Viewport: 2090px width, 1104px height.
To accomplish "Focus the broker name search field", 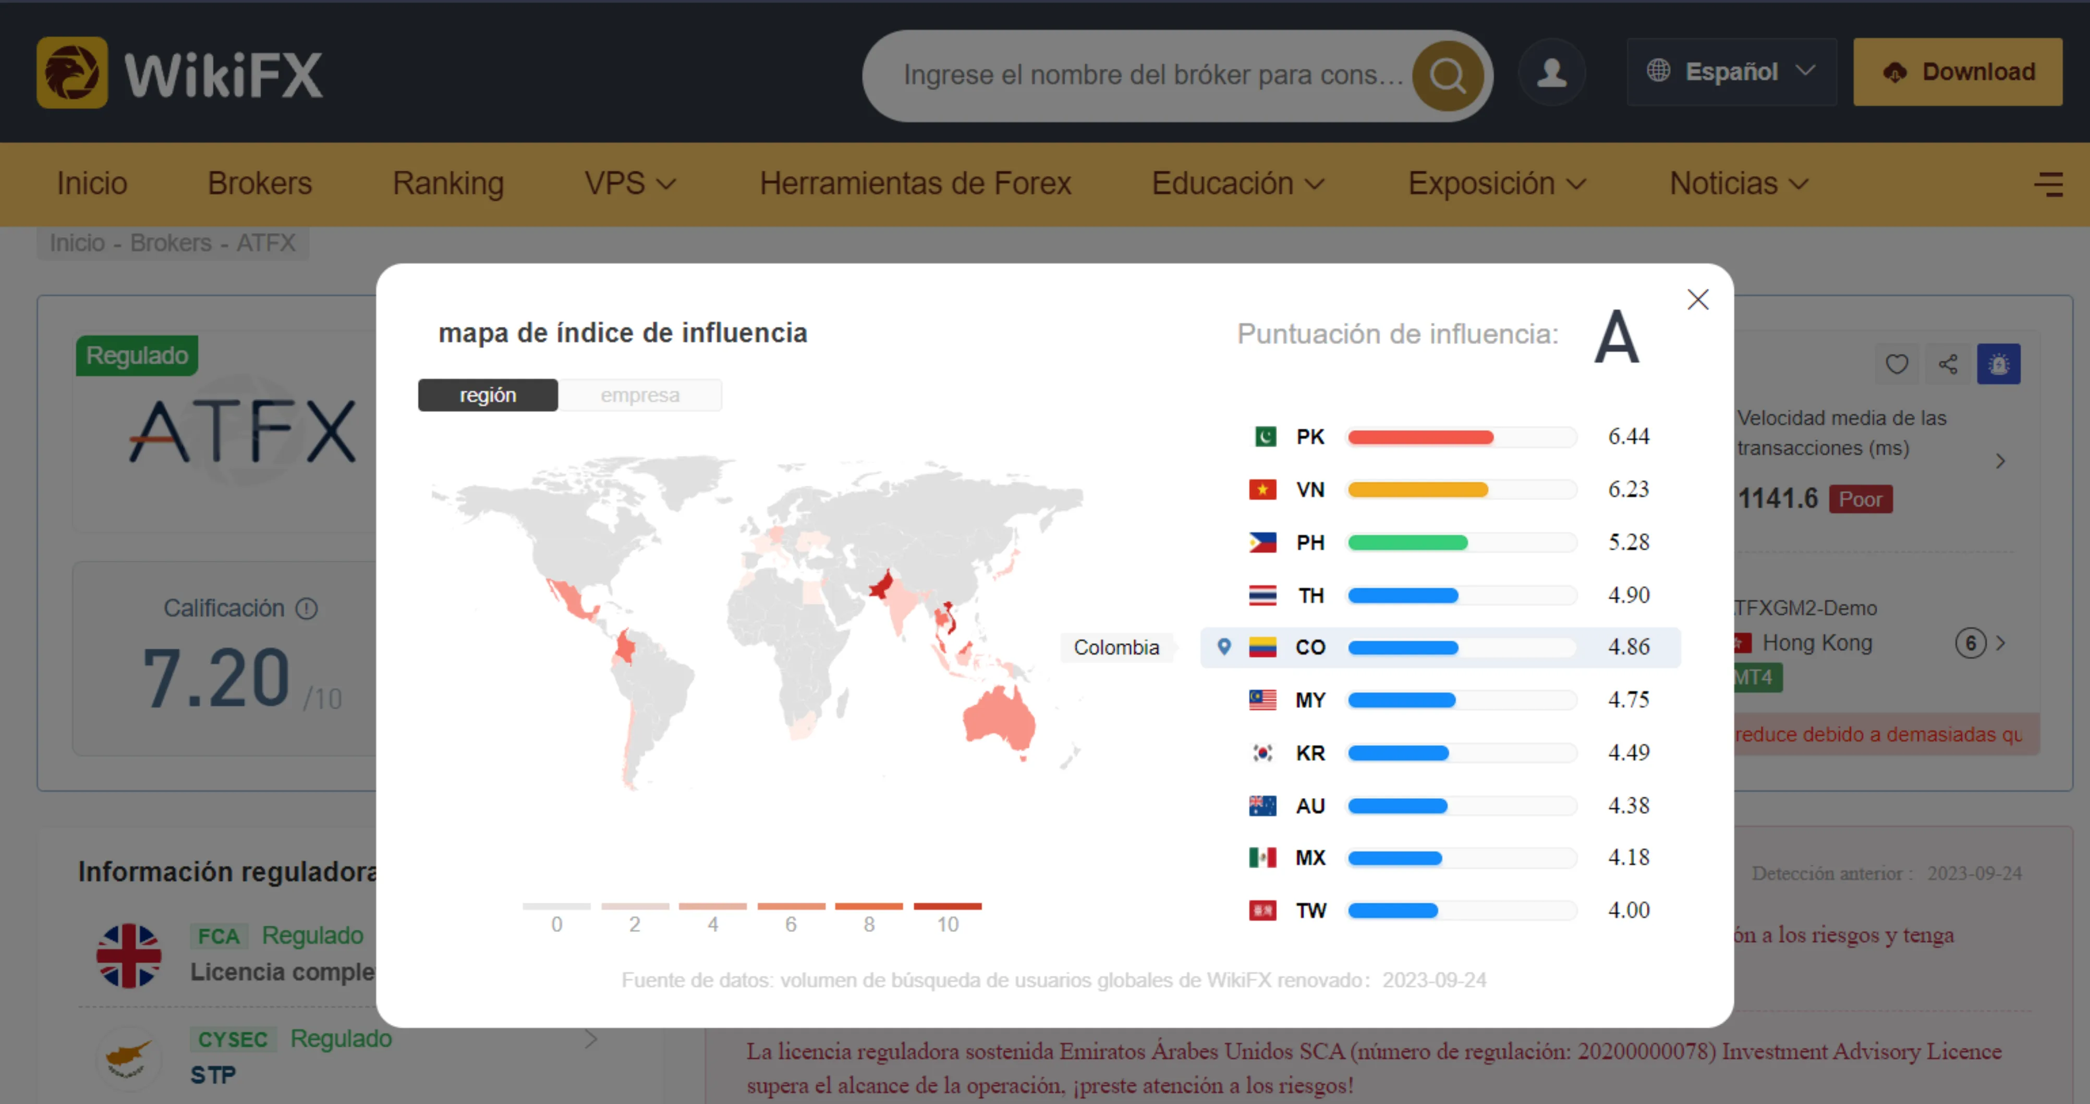I will pyautogui.click(x=1152, y=76).
